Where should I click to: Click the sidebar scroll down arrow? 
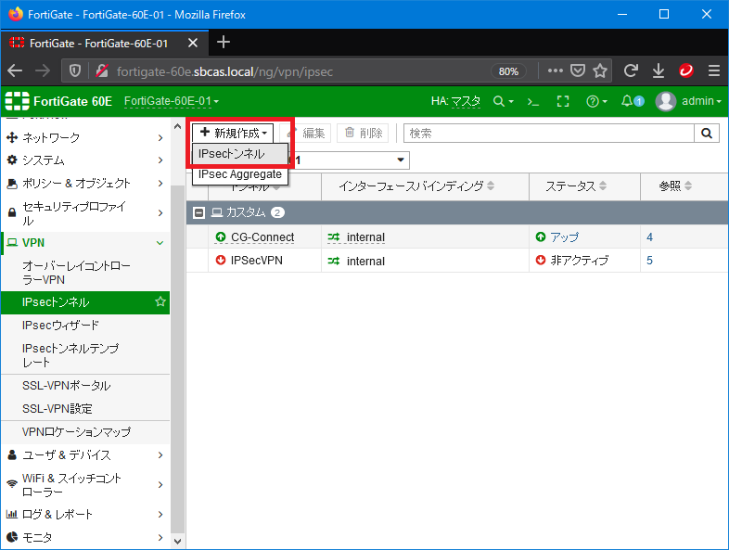point(177,541)
